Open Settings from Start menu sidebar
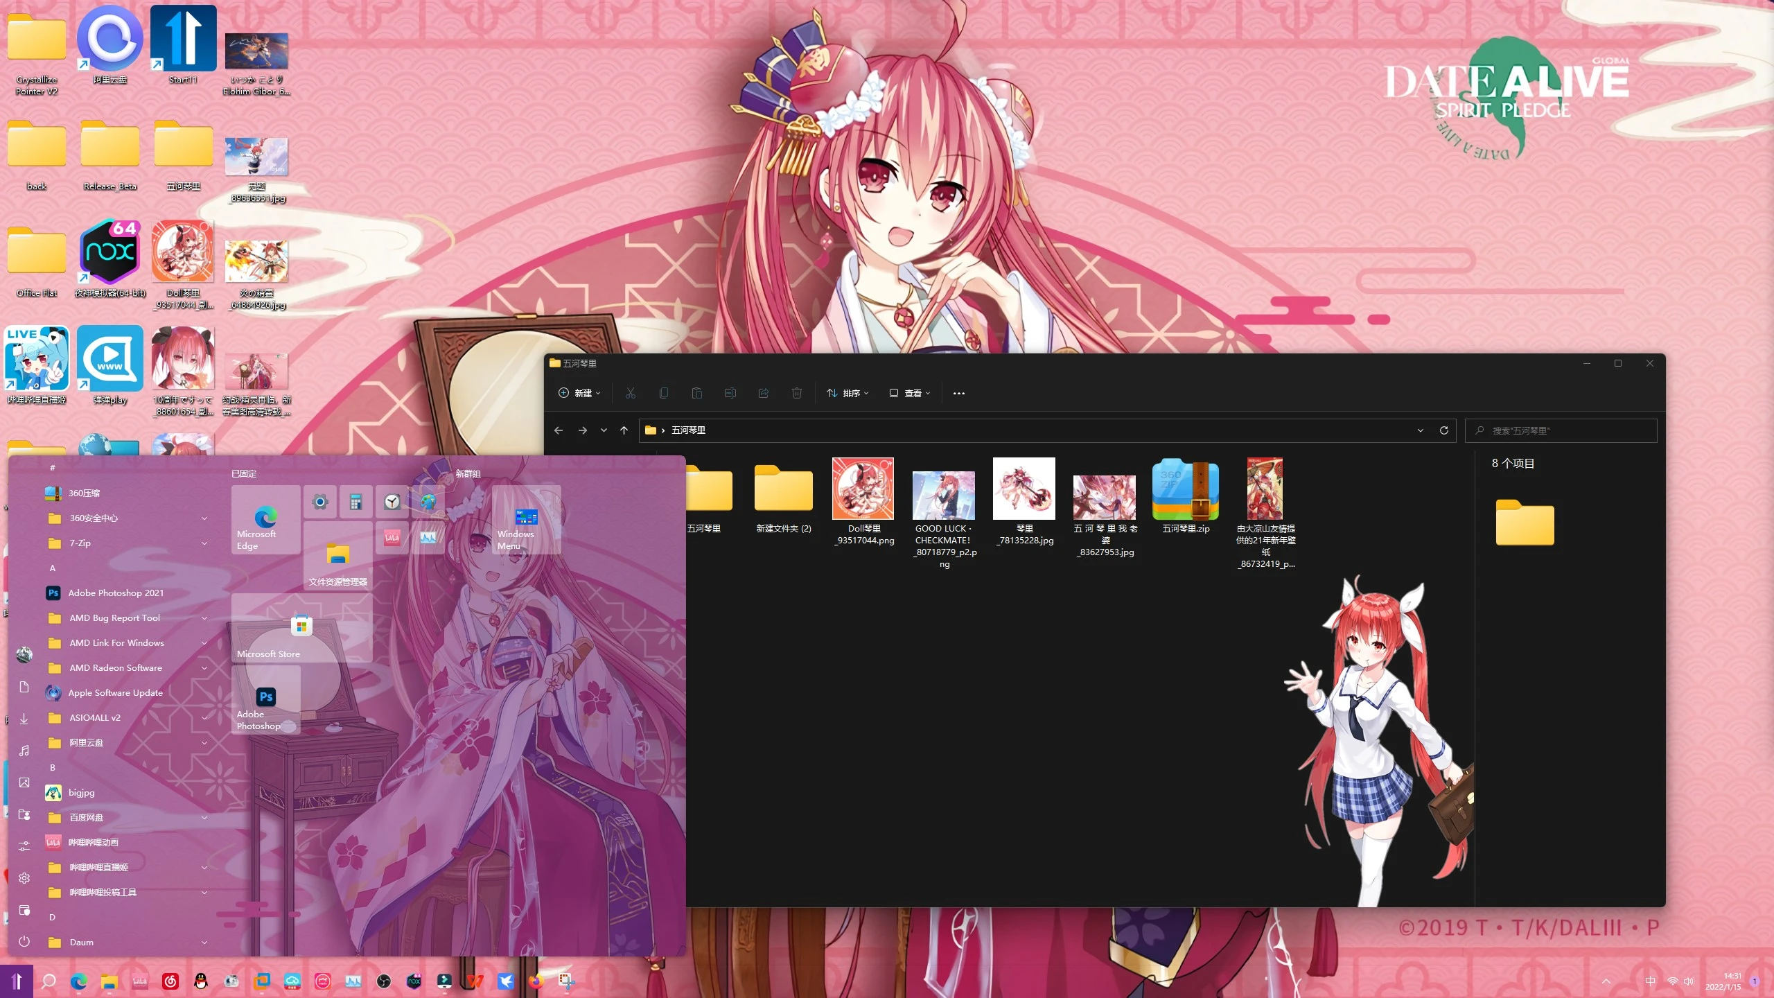This screenshot has height=998, width=1774. (24, 878)
